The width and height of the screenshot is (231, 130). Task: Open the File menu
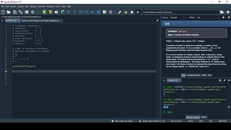pos(3,6)
